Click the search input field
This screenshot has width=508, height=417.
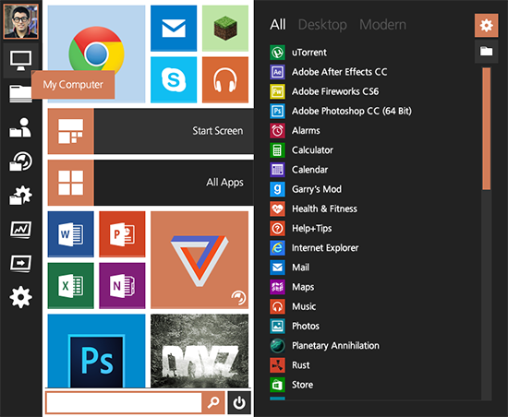click(x=124, y=403)
